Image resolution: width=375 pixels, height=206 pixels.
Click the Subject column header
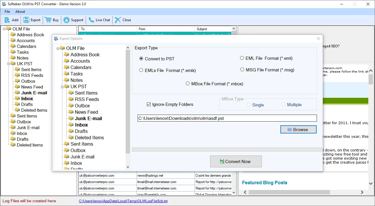click(213, 29)
